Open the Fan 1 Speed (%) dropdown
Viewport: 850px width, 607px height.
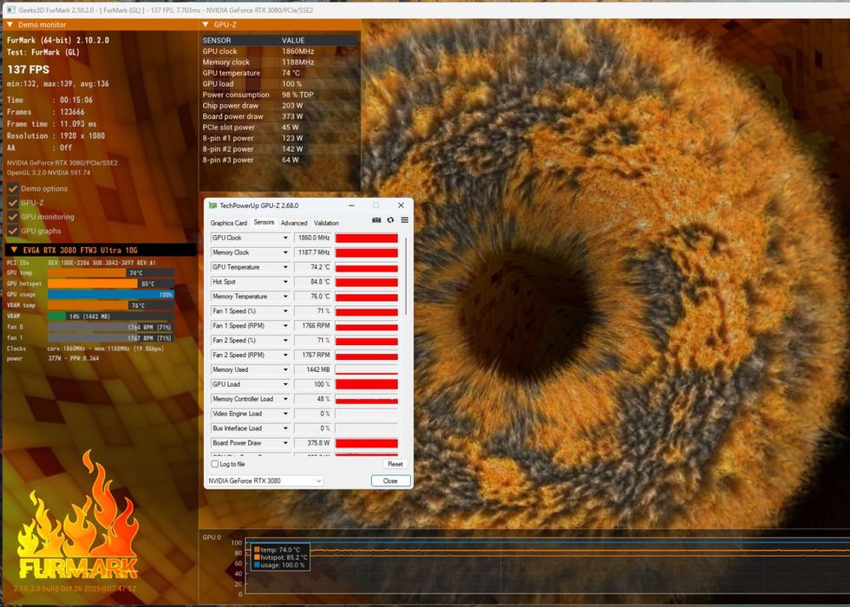pyautogui.click(x=285, y=311)
